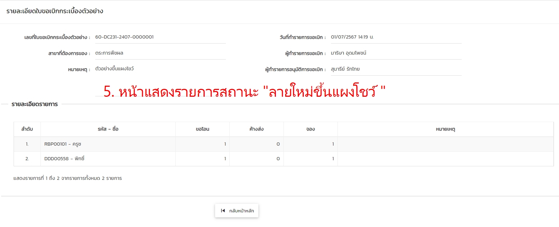Click the จอง column header
Screen dimensions: 559x227
pyautogui.click(x=311, y=129)
